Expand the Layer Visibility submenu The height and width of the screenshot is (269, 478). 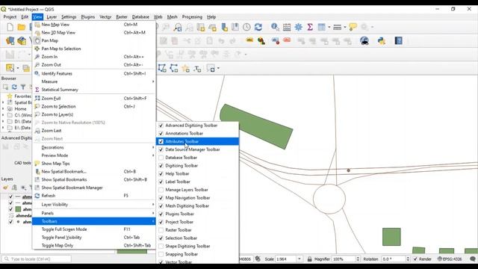94,204
